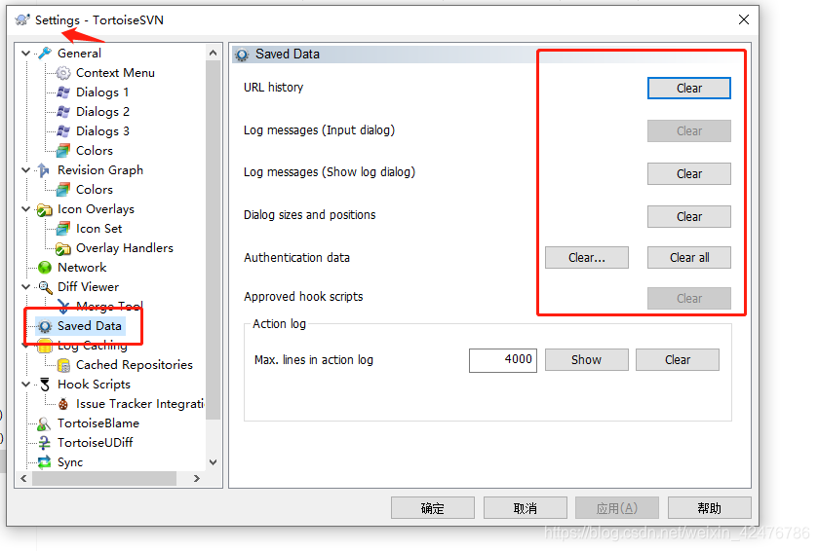Select Cached Repositories in the tree
The image size is (819, 551).
click(135, 365)
